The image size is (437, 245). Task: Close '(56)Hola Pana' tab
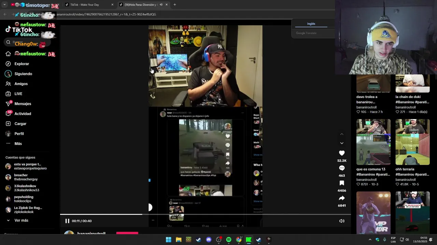167,5
